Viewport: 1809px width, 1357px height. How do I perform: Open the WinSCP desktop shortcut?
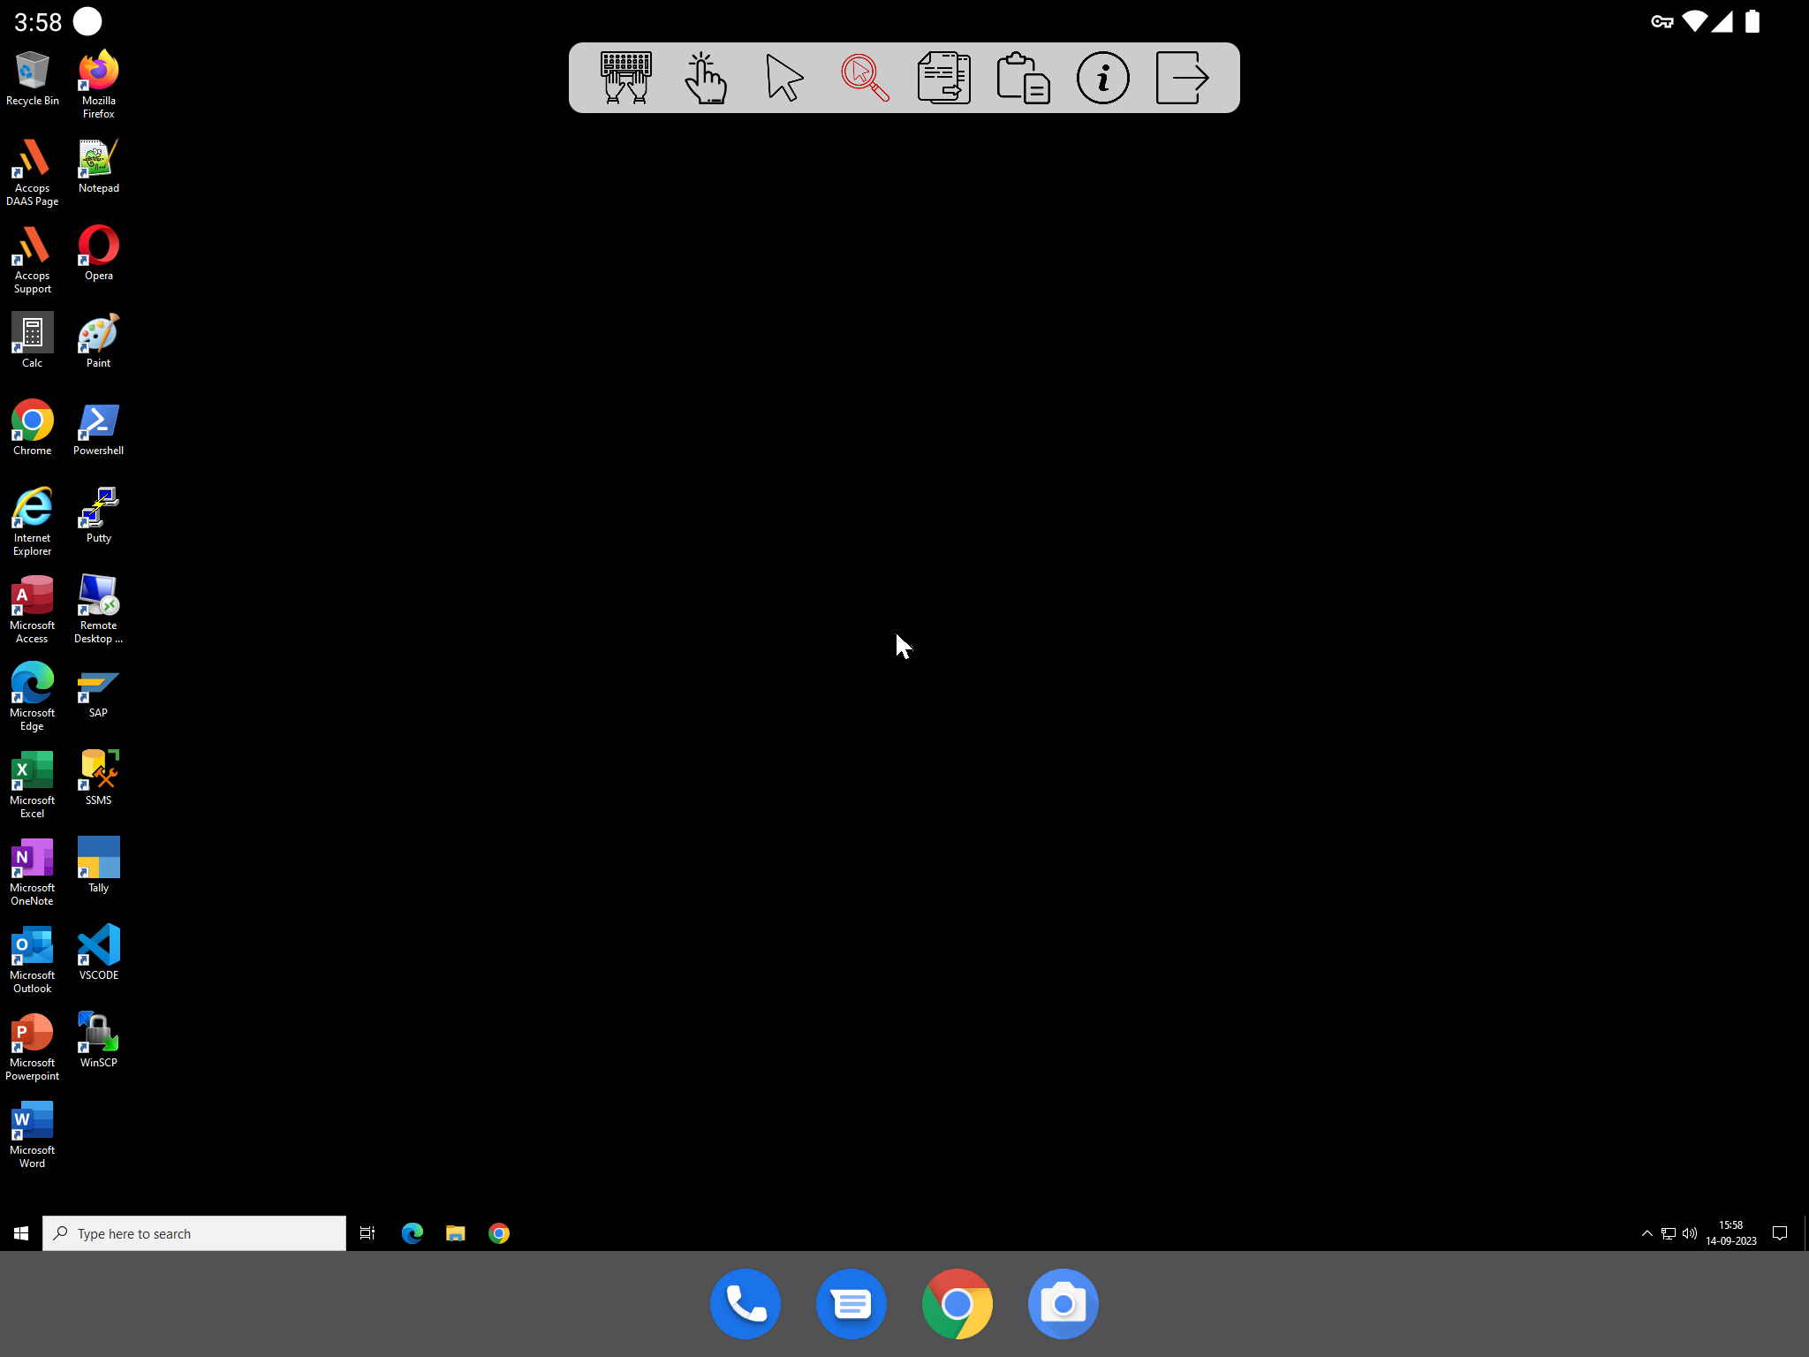[x=99, y=1041]
